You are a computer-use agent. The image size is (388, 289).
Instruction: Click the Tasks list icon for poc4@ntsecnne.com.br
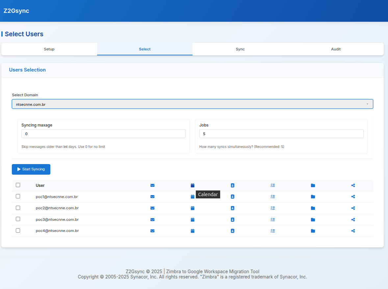273,231
